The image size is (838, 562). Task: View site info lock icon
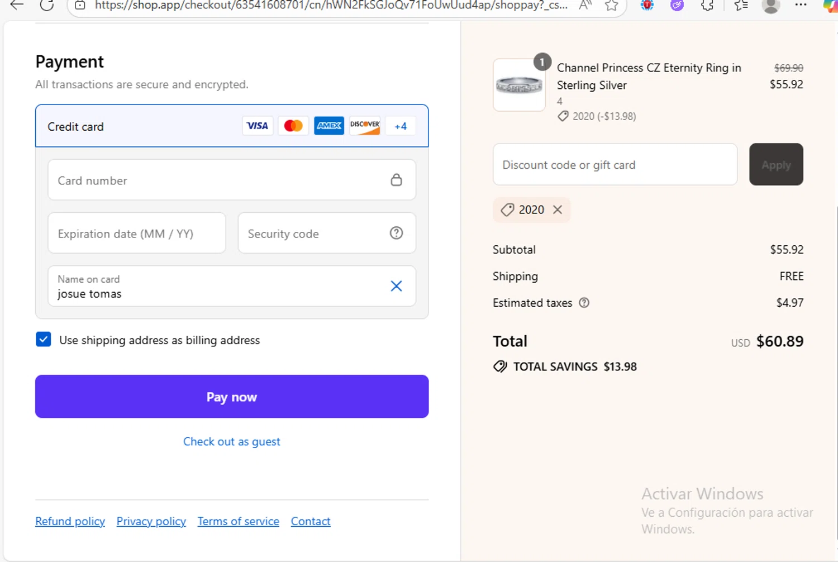point(80,6)
